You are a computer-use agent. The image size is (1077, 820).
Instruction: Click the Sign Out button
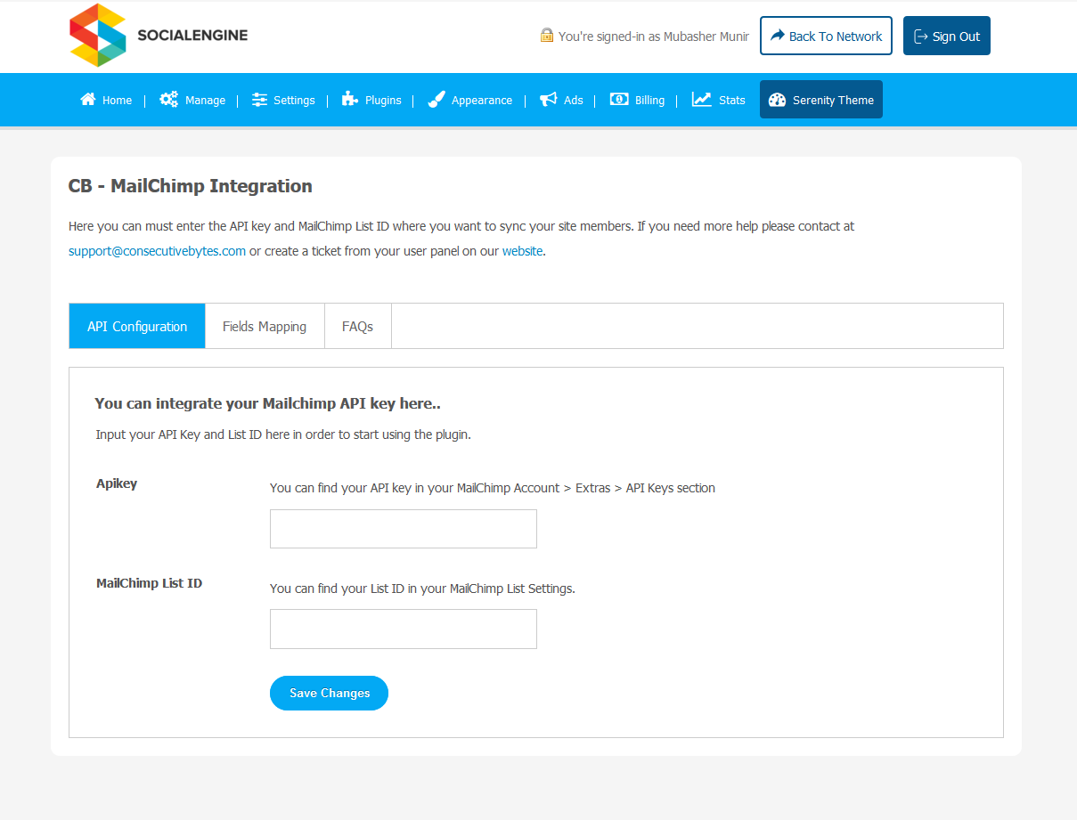[946, 37]
